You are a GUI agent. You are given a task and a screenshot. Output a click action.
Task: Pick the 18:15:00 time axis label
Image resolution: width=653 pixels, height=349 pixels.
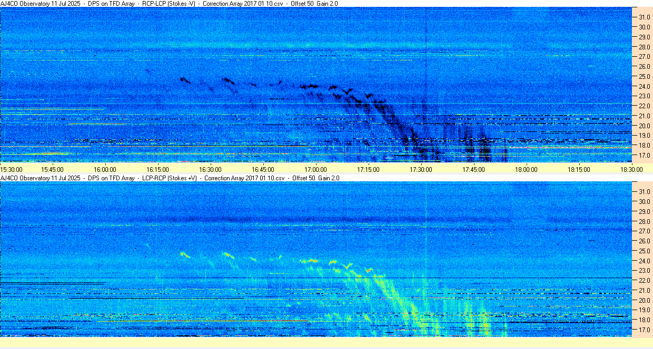coord(579,169)
